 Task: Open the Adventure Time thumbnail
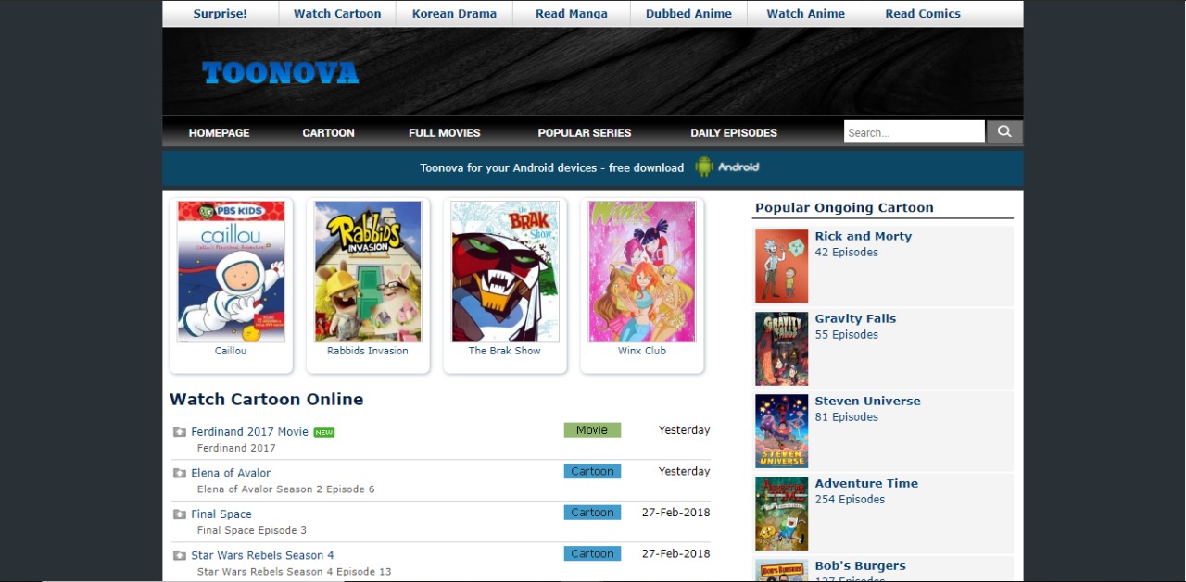[x=782, y=514]
